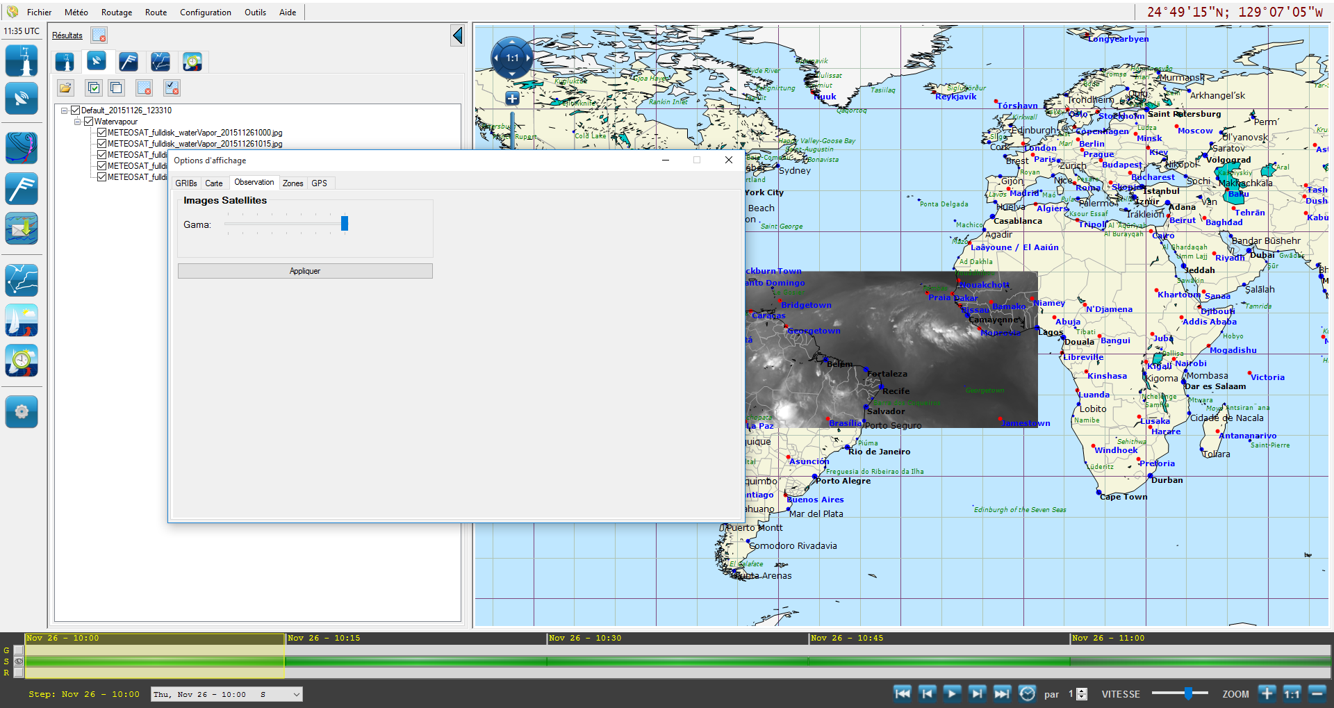Image resolution: width=1334 pixels, height=708 pixels.
Task: Click the gear settings icon in sidebar
Action: (22, 411)
